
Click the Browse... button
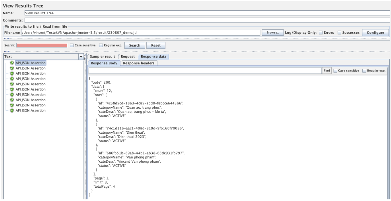pyautogui.click(x=272, y=33)
